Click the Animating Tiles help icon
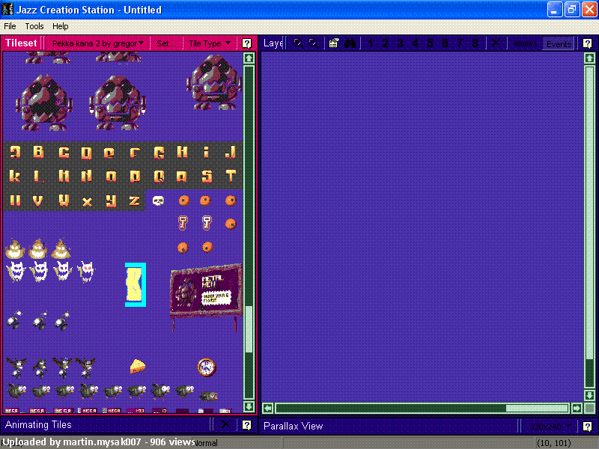This screenshot has width=599, height=449. (x=247, y=425)
